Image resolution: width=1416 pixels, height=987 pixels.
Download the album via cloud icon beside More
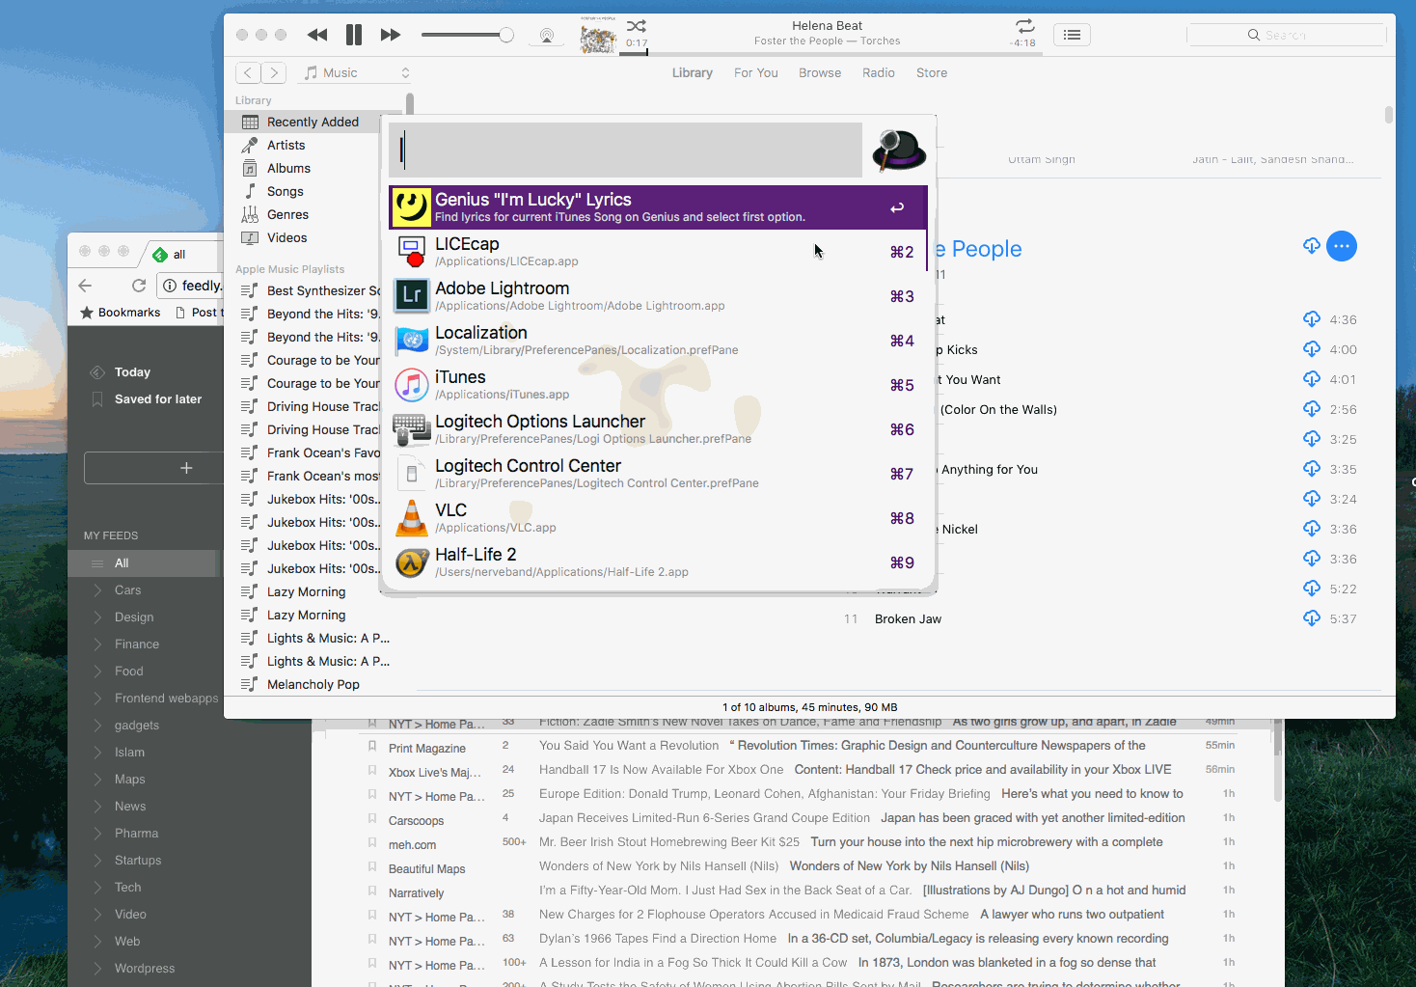tap(1312, 246)
